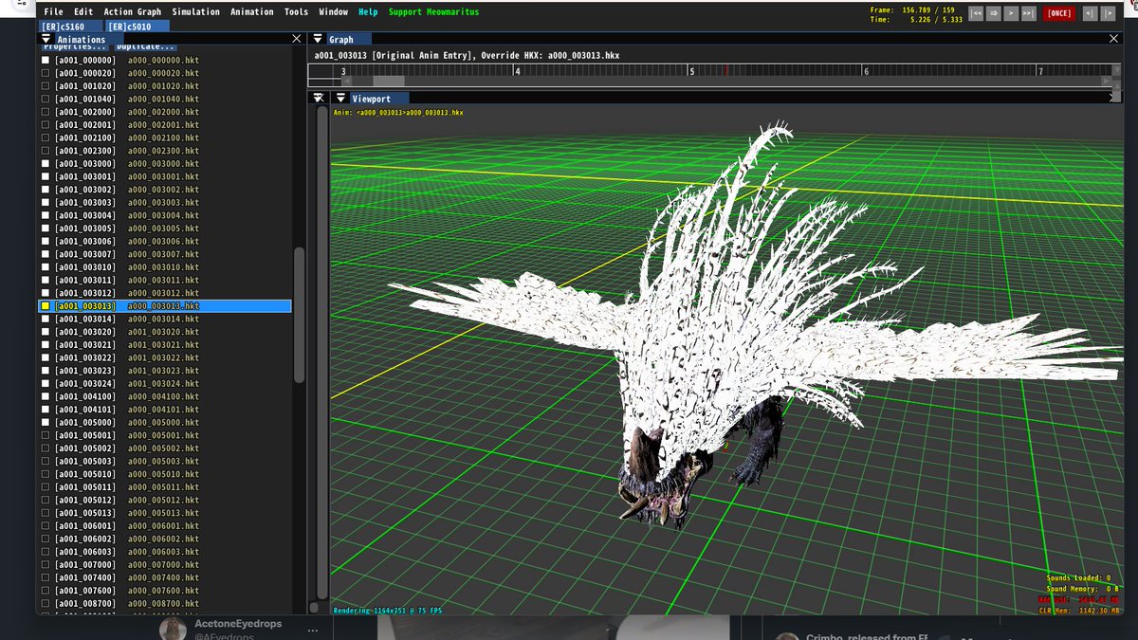Open the Simulation menu
Image resolution: width=1138 pixels, height=640 pixels.
[195, 12]
